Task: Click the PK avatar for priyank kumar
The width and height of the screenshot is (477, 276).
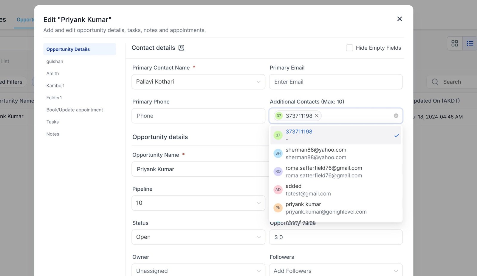Action: [278, 208]
